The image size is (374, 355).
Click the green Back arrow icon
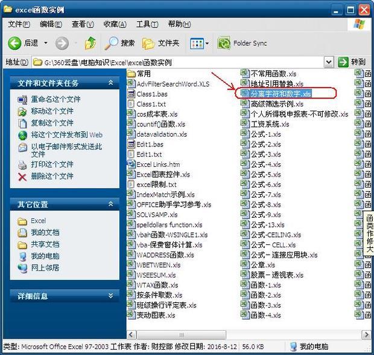tap(14, 44)
